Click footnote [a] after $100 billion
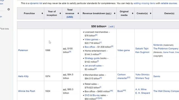This screenshot has width=179, height=100. [x=70, y=52]
